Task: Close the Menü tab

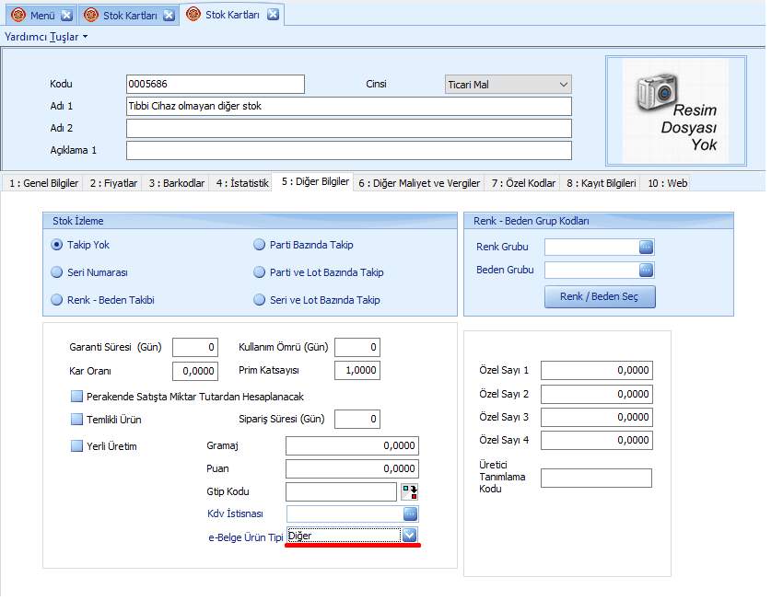Action: [66, 15]
